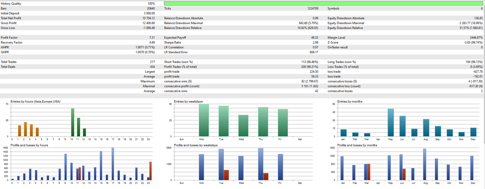
Task: Select the Equity Drawdown Absolute value 136.85
Action: point(478,18)
